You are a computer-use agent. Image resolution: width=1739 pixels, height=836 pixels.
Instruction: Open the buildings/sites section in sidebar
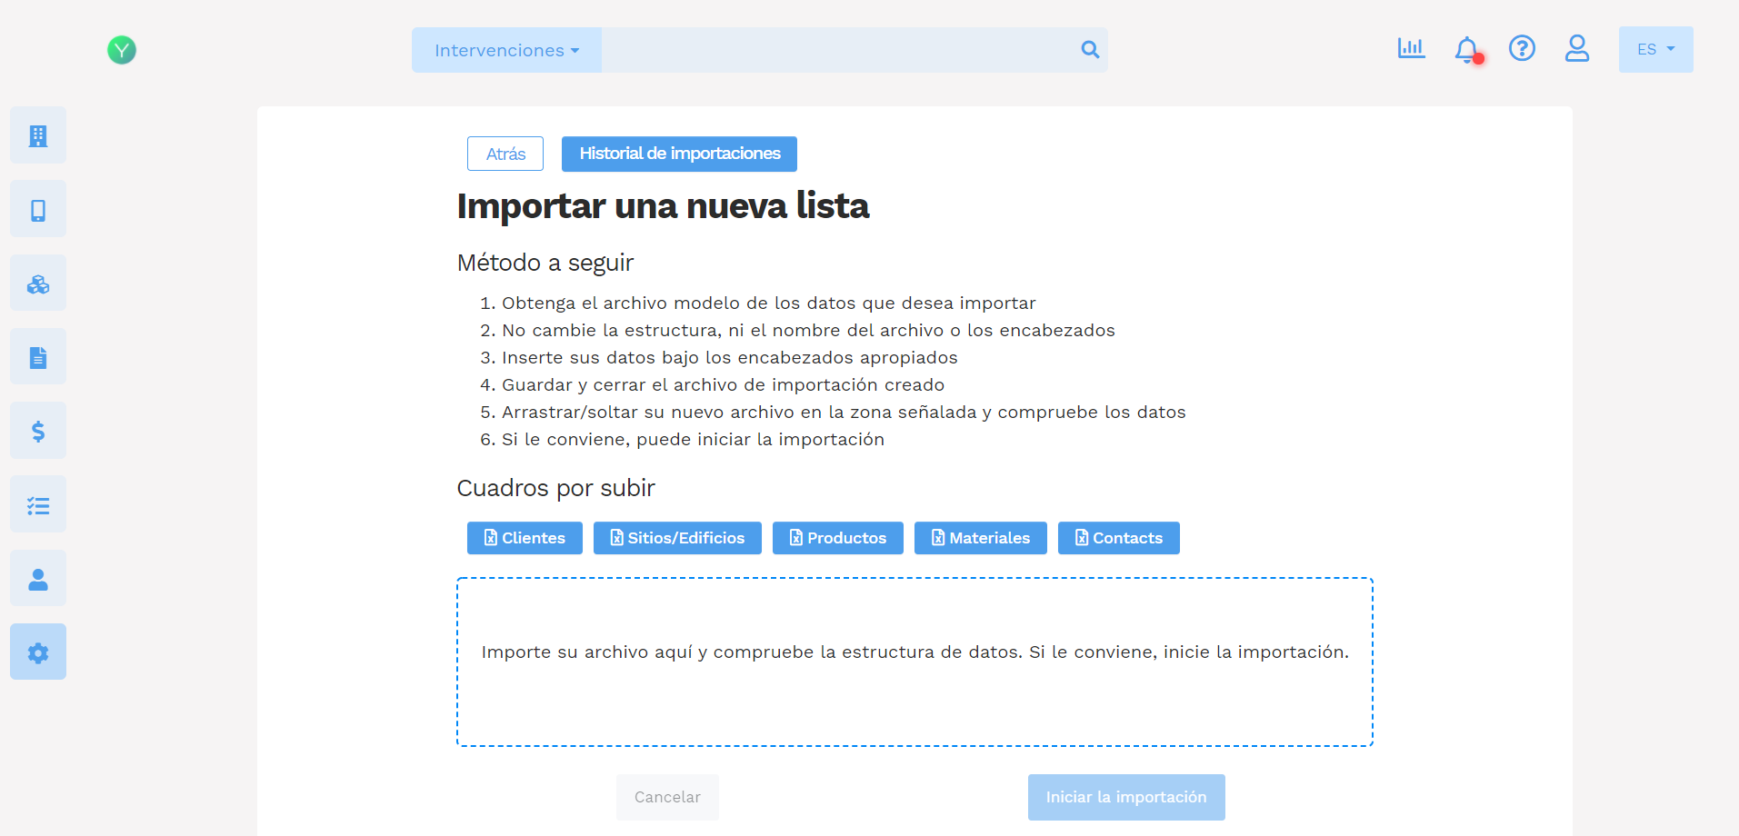click(37, 134)
